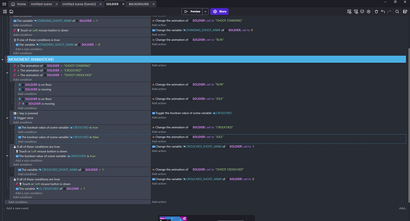This screenshot has width=410, height=221.
Task: Undo the last change
Action: pyautogui.click(x=383, y=11)
